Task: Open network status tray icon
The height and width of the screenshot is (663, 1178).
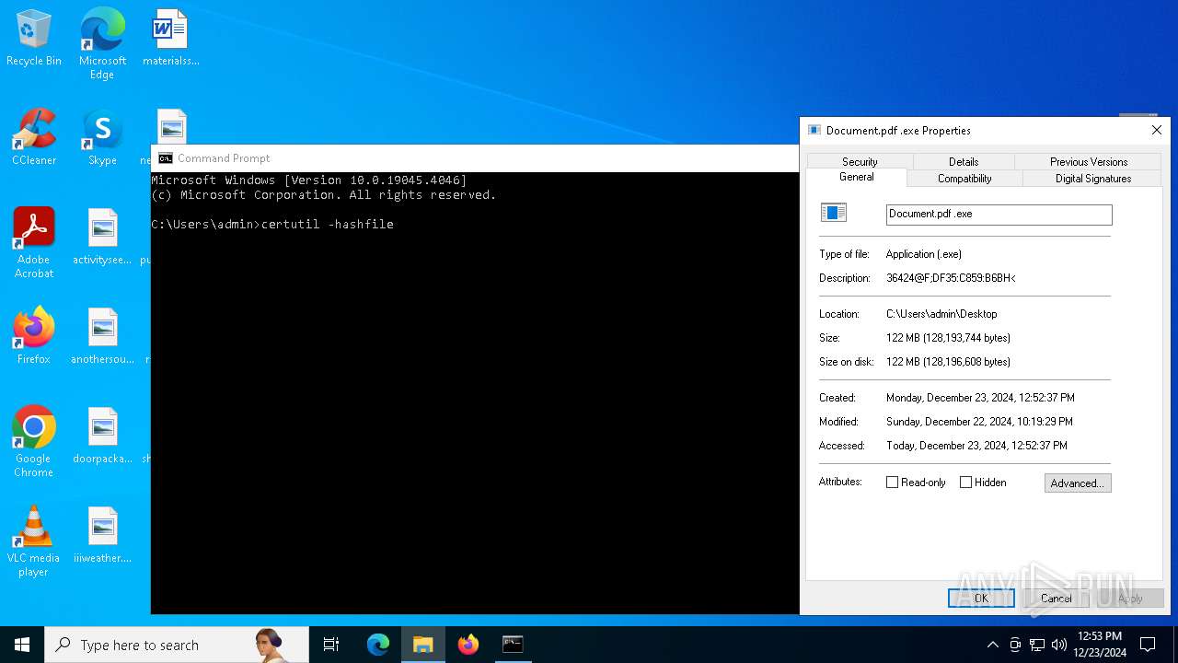Action: coord(1037,645)
